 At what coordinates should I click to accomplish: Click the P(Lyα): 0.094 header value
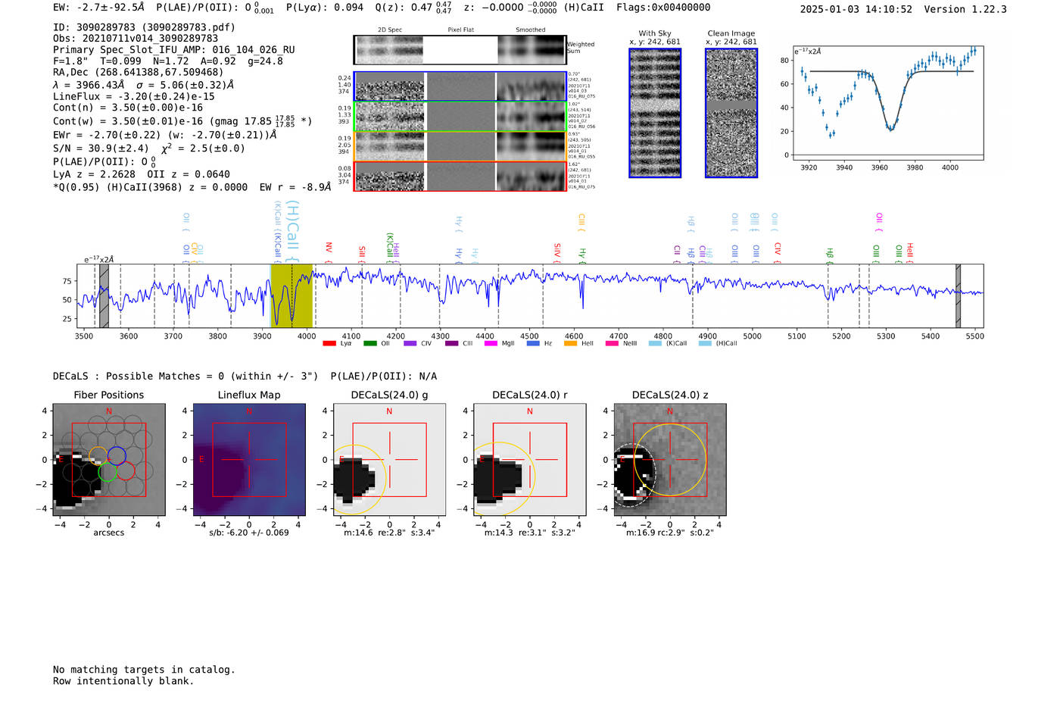[325, 8]
